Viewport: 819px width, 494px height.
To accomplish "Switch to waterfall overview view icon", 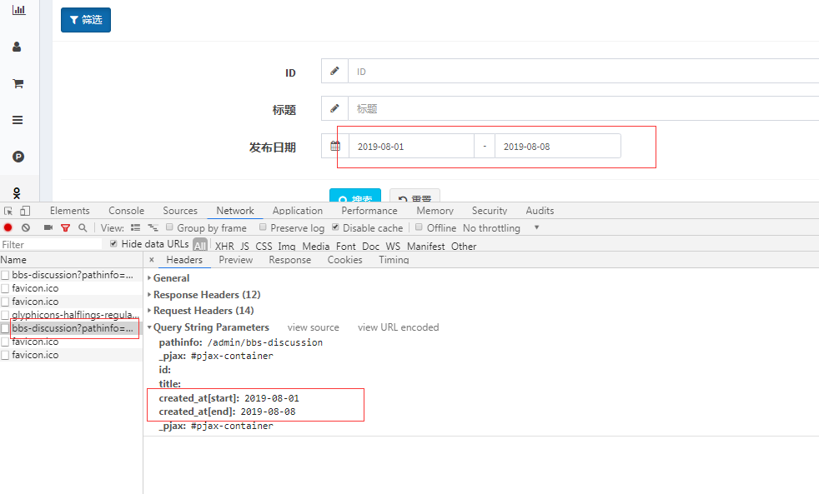I will [x=153, y=227].
